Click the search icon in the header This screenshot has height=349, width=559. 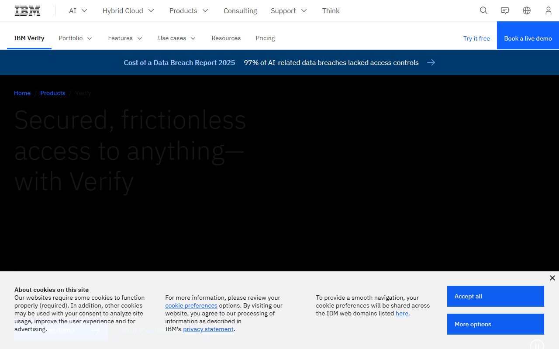point(483,10)
